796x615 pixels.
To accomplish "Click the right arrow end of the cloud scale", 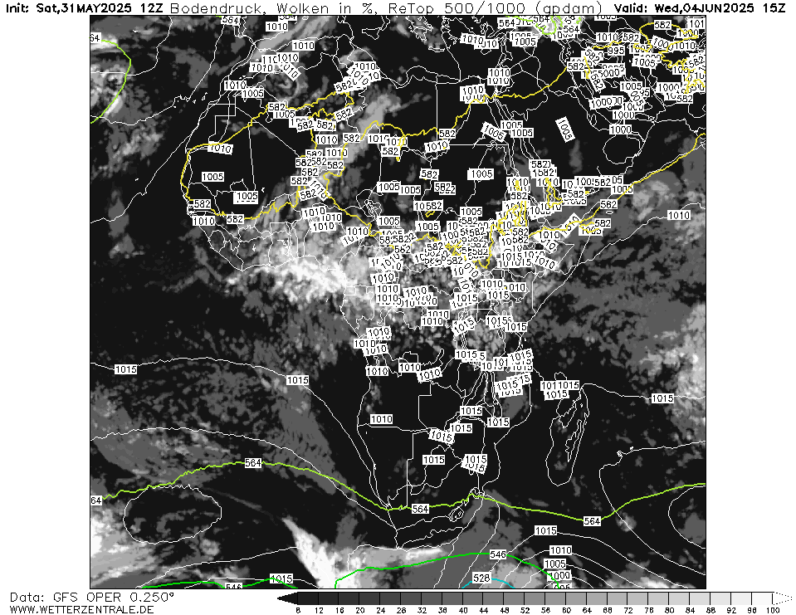I will [782, 598].
